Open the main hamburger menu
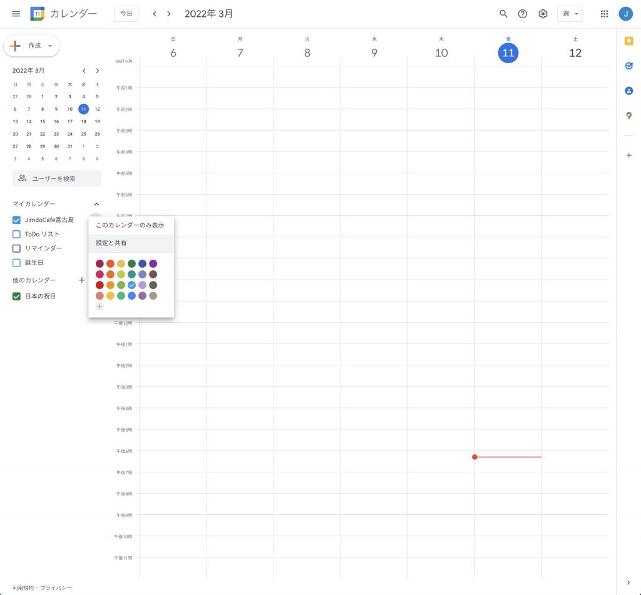Viewport: 641px width, 595px height. 16,14
